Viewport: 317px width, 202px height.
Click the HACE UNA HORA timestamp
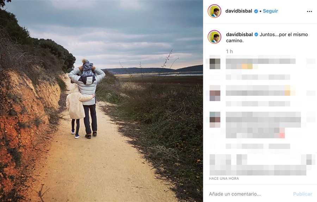click(224, 178)
